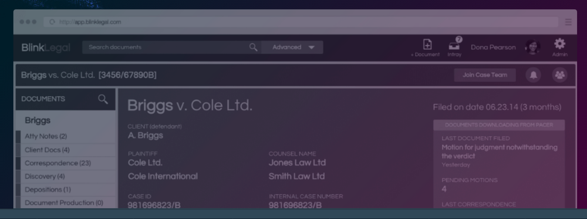Viewport: 587px width, 219px height.
Task: Click Dona Pearson's avatar photo
Action: pos(533,47)
